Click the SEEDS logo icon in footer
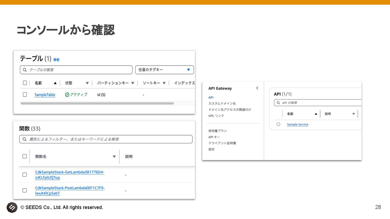The image size is (390, 219). (x=12, y=207)
